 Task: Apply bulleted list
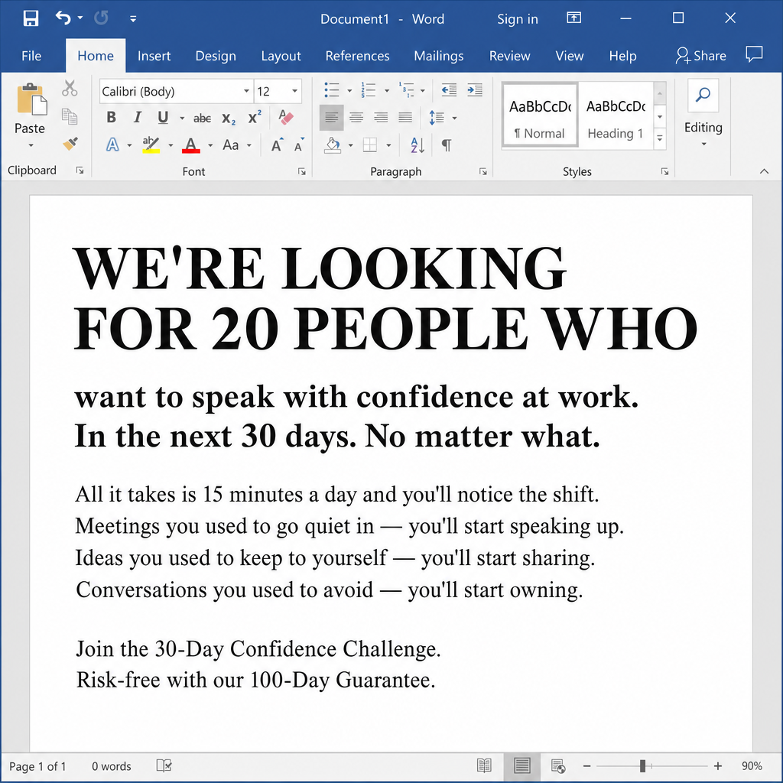(332, 90)
